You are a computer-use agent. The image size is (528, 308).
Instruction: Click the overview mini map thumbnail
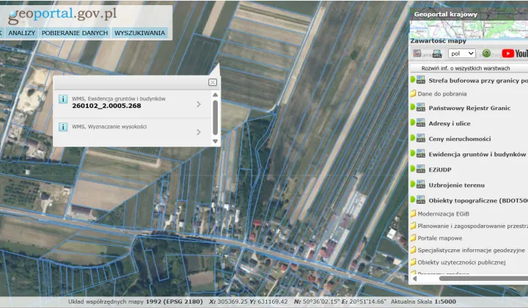click(469, 29)
